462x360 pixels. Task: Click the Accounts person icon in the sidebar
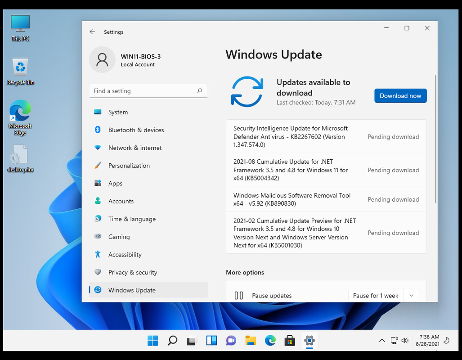pyautogui.click(x=98, y=201)
